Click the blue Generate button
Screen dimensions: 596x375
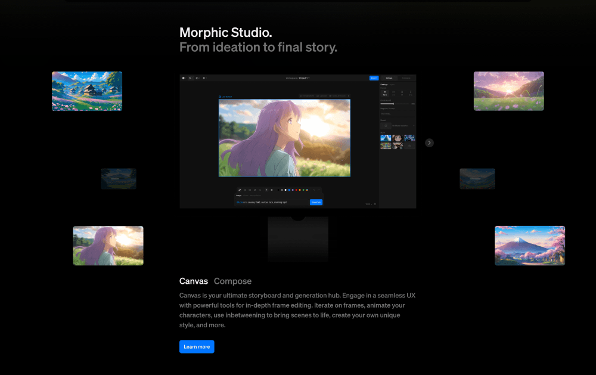click(x=316, y=202)
